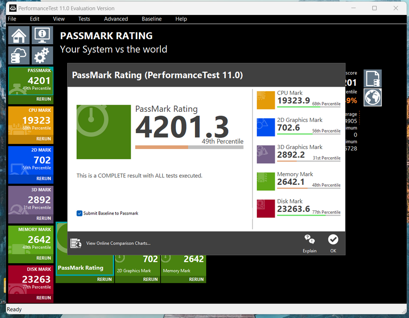Click the save results document icon

point(373,78)
